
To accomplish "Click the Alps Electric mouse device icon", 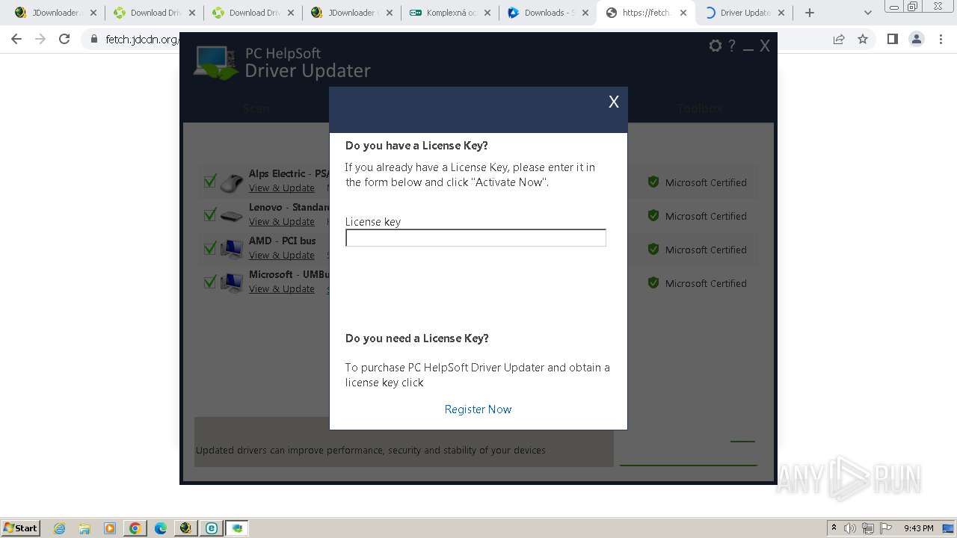I will coord(232,182).
